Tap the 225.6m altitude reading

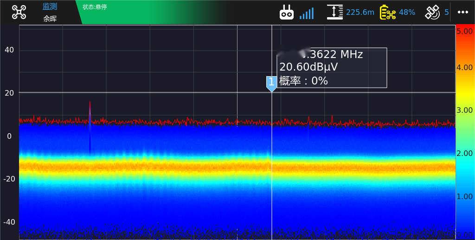click(x=360, y=12)
